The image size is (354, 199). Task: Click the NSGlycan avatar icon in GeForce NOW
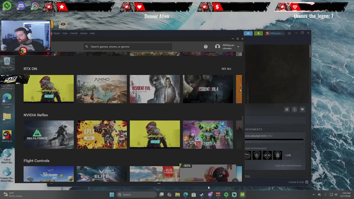218,47
